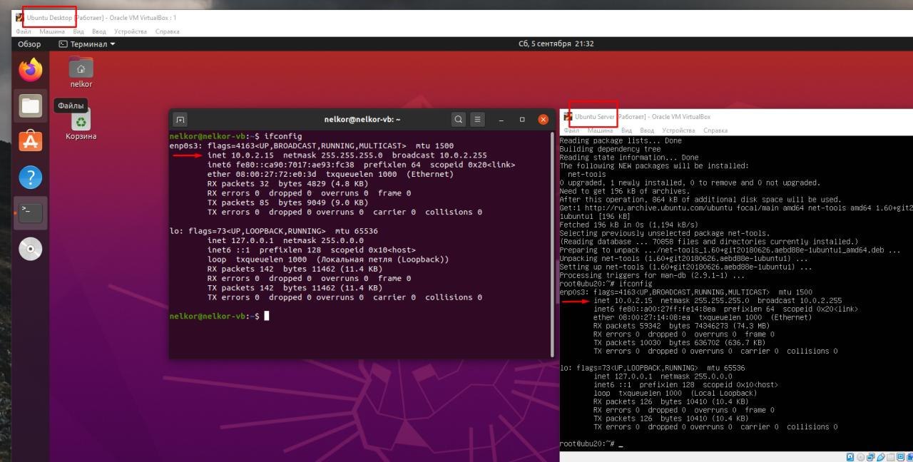
Task: Open Ввод menu in Ubuntu Server window
Action: tap(647, 130)
